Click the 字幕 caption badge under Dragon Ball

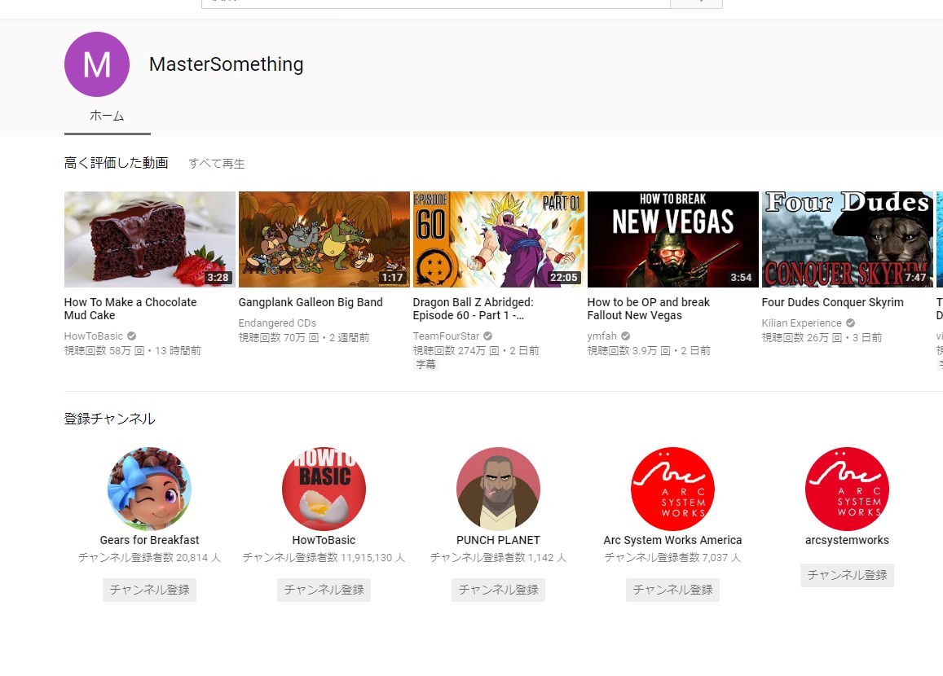pos(425,364)
